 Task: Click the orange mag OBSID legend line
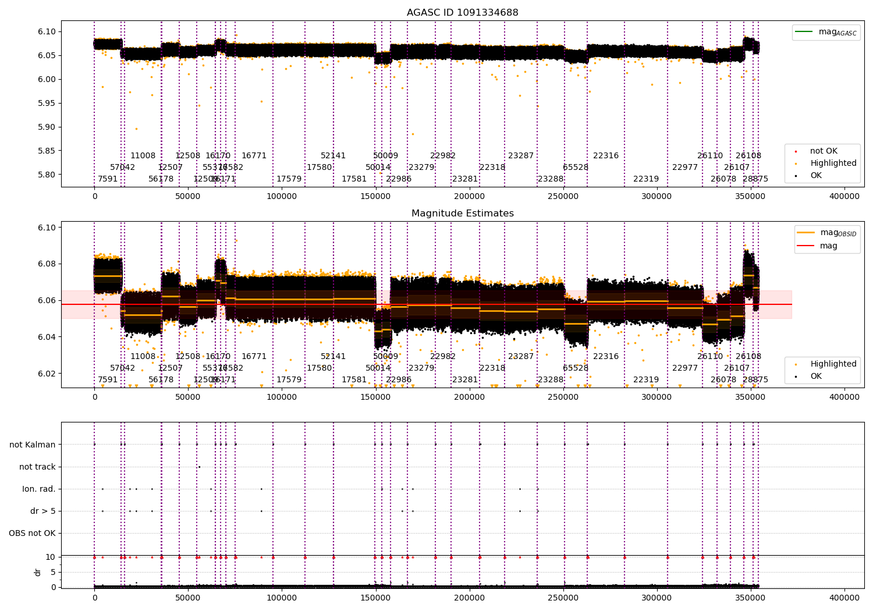(x=806, y=232)
